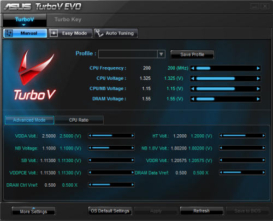This screenshot has width=273, height=221.
Task: Decrease DRAM Voltage with left arrow
Action: pos(193,99)
